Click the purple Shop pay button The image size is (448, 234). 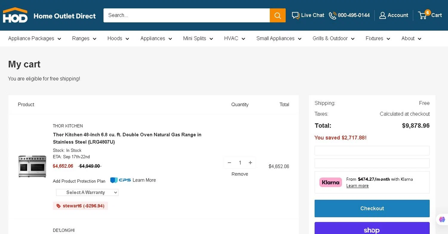tap(372, 228)
